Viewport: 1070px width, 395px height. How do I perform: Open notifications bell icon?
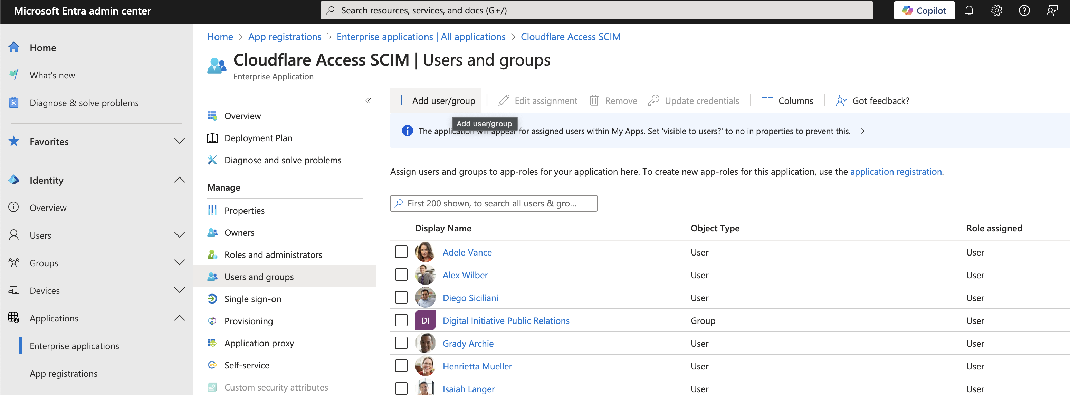pyautogui.click(x=969, y=10)
